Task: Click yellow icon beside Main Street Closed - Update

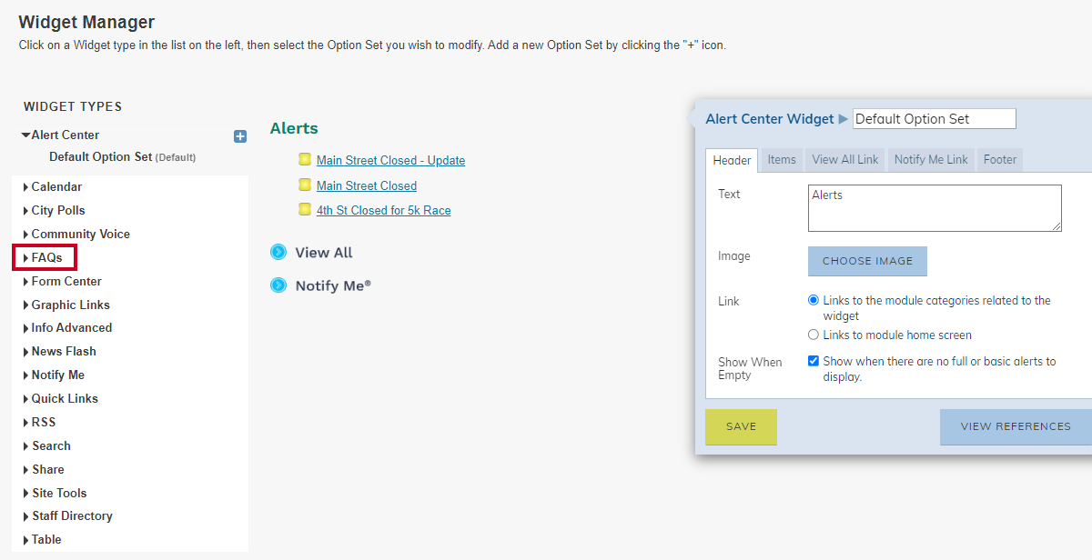Action: pos(305,160)
